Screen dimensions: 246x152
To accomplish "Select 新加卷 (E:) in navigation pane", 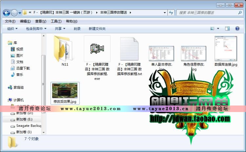I will tap(22, 120).
